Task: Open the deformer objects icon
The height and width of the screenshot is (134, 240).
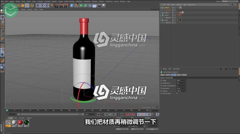Action: click(x=90, y=6)
